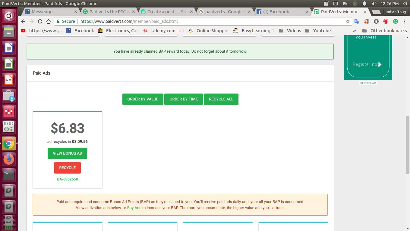Open the Online Shopping Amazon bookmark
The image size is (410, 231).
coord(209,31)
